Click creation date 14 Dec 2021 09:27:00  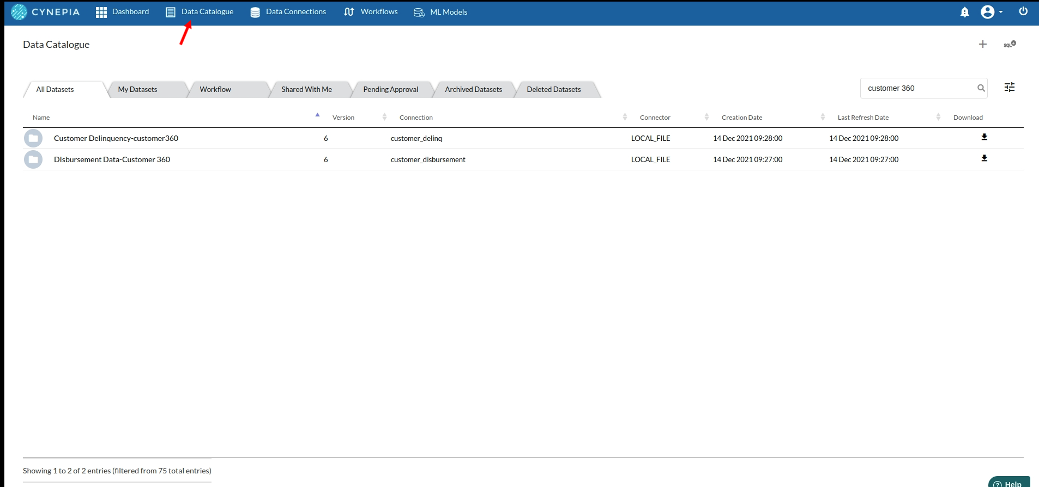pos(747,159)
